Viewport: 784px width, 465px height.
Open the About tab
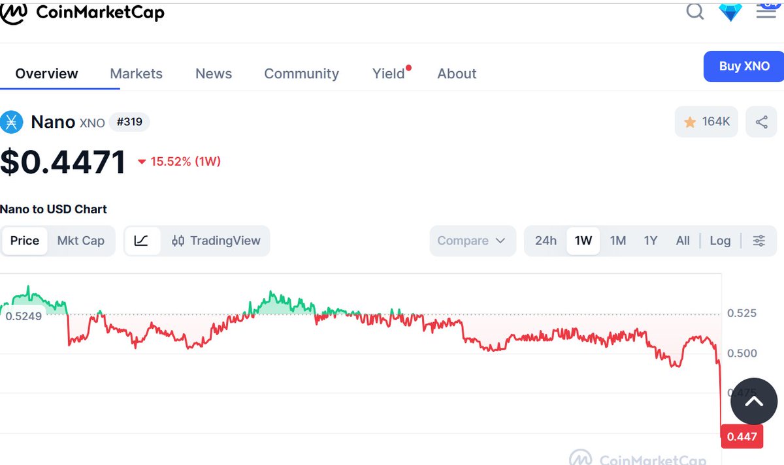click(x=457, y=74)
